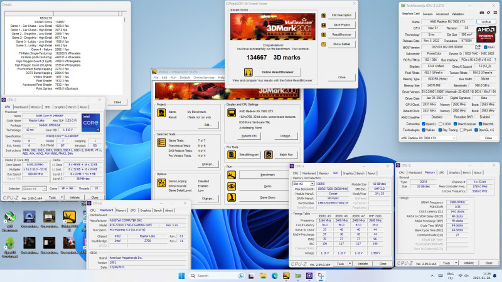Take a GPU-Z screenshot with the camera icon

[x=482, y=13]
